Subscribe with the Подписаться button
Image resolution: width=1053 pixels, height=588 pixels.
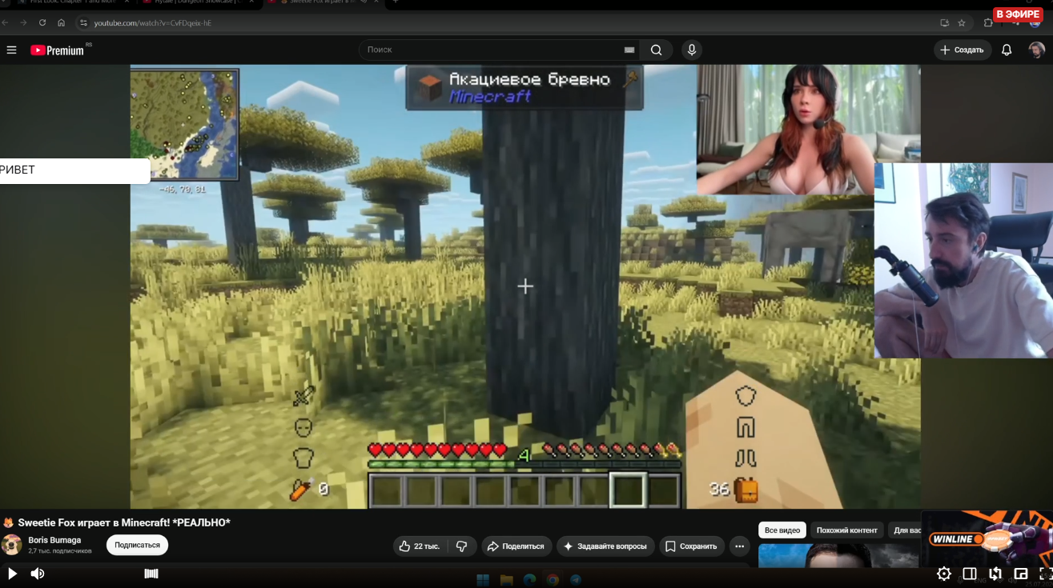[x=137, y=545]
